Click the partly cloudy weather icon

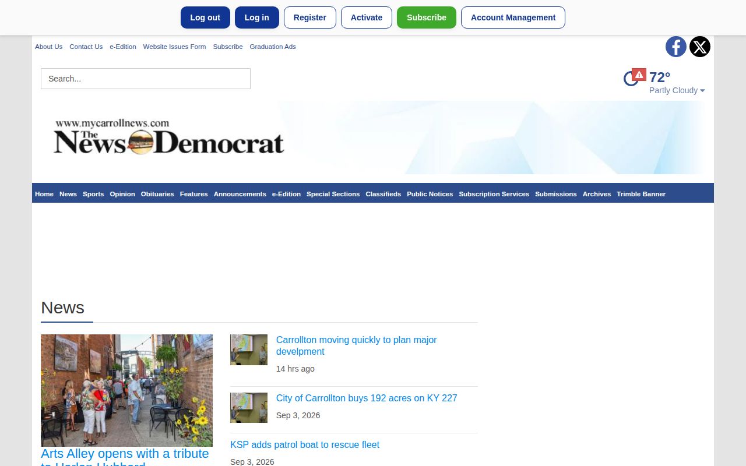click(x=631, y=79)
